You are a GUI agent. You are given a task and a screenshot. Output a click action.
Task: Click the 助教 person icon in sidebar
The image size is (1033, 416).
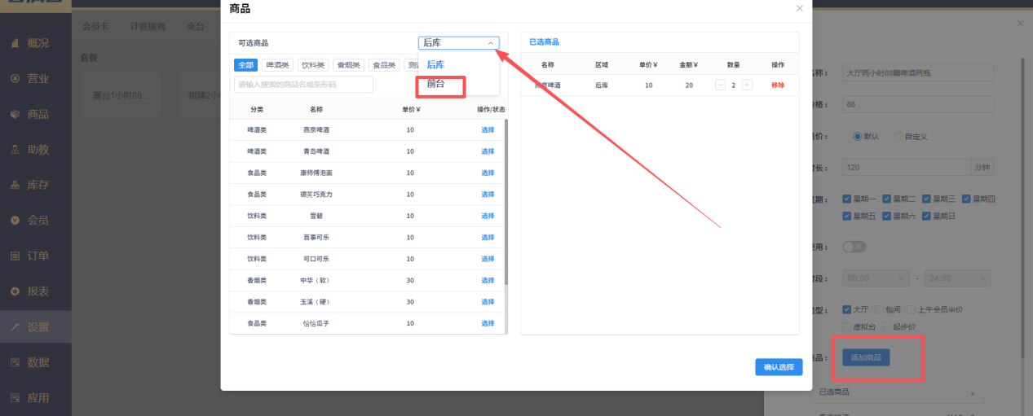pyautogui.click(x=15, y=150)
